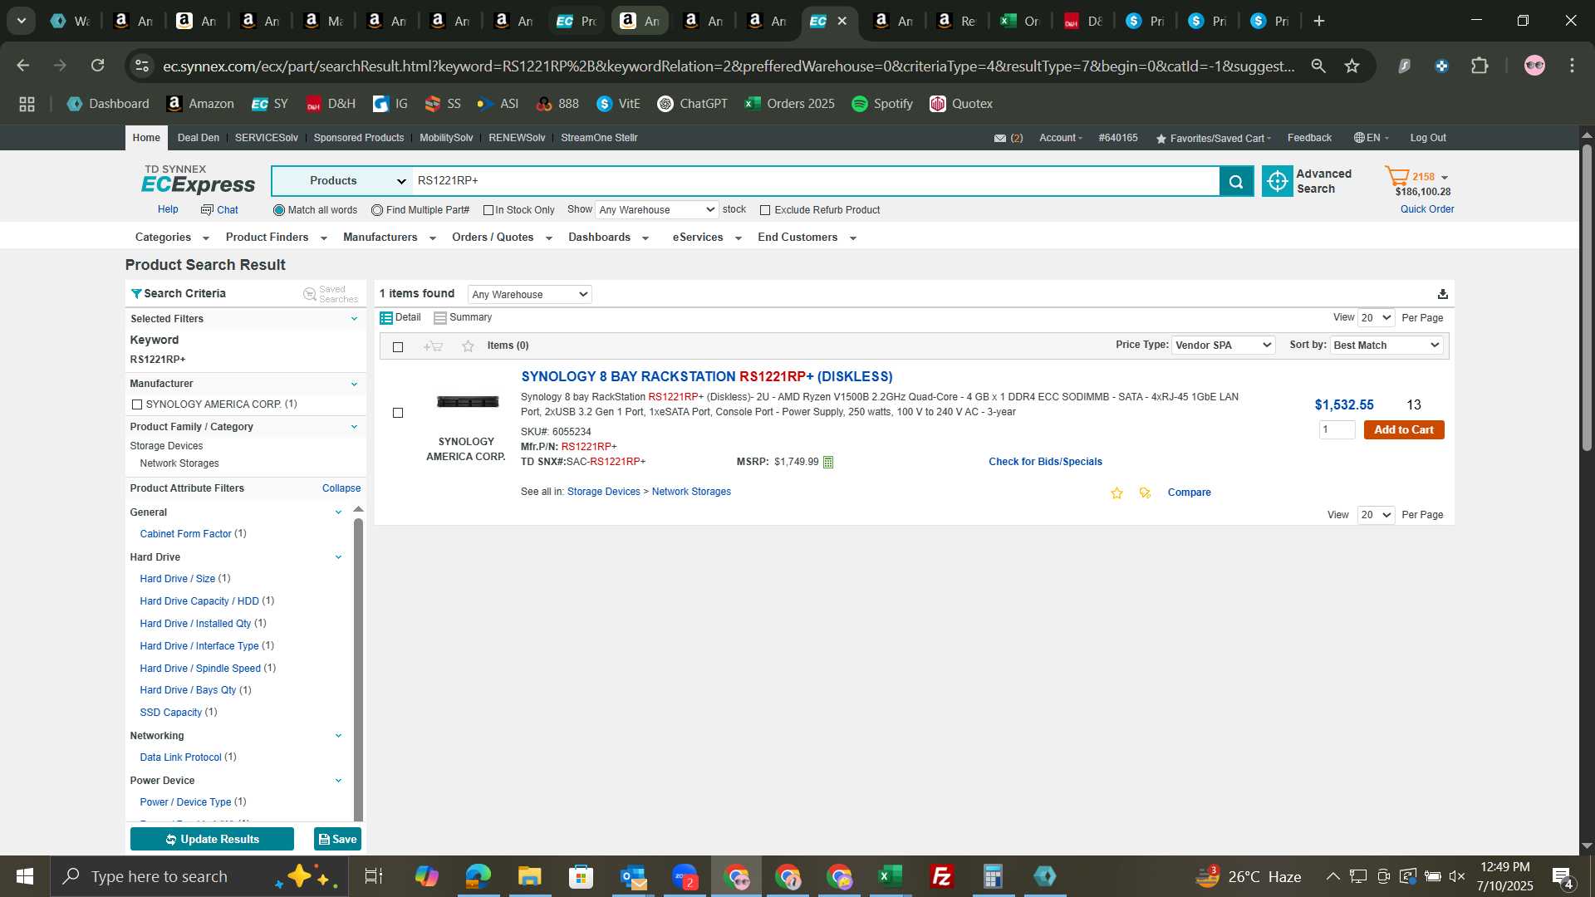Click the RS1221RP+ keyword search field

point(816,181)
